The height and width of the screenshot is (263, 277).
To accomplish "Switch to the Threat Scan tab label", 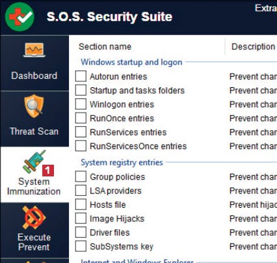I will click(x=34, y=131).
